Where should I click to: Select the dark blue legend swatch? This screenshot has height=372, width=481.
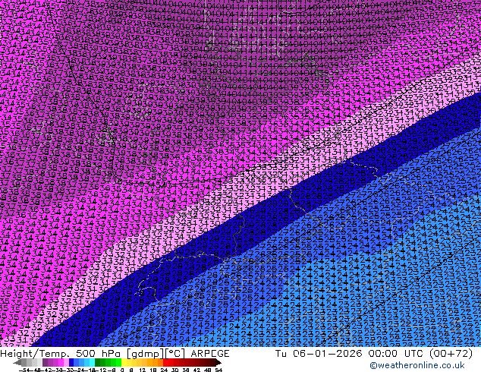point(71,362)
